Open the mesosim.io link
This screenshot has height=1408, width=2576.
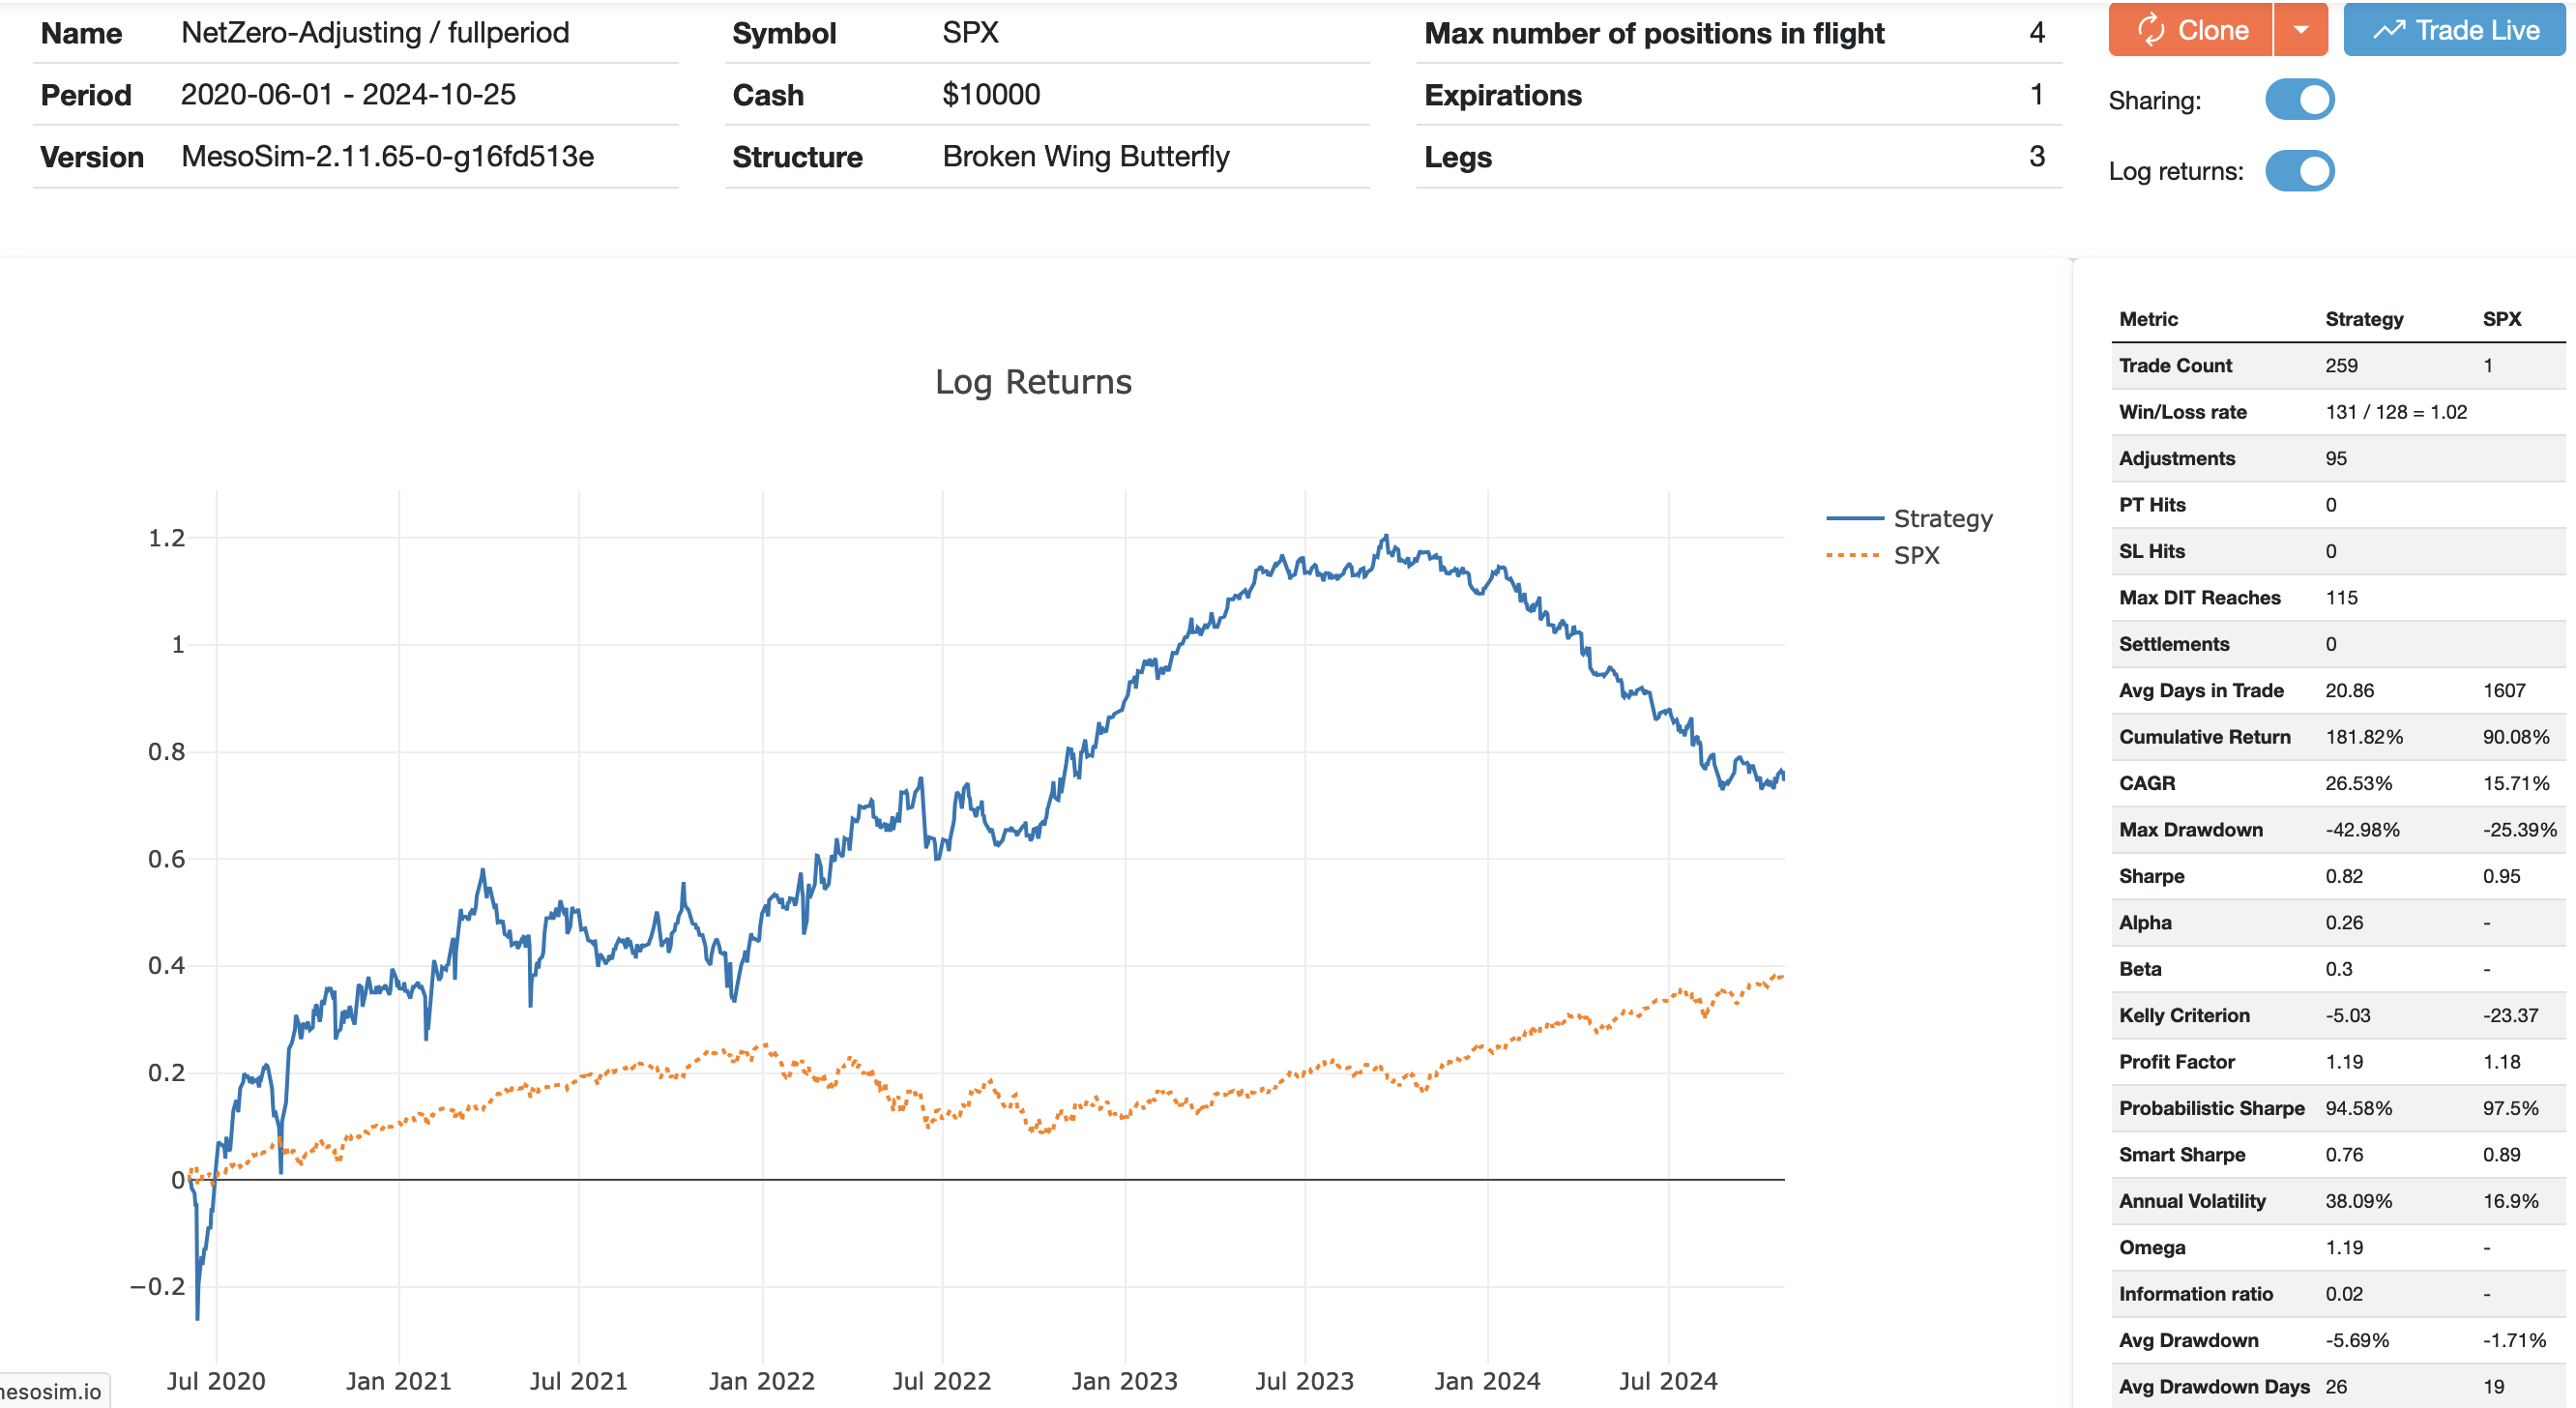[x=50, y=1391]
